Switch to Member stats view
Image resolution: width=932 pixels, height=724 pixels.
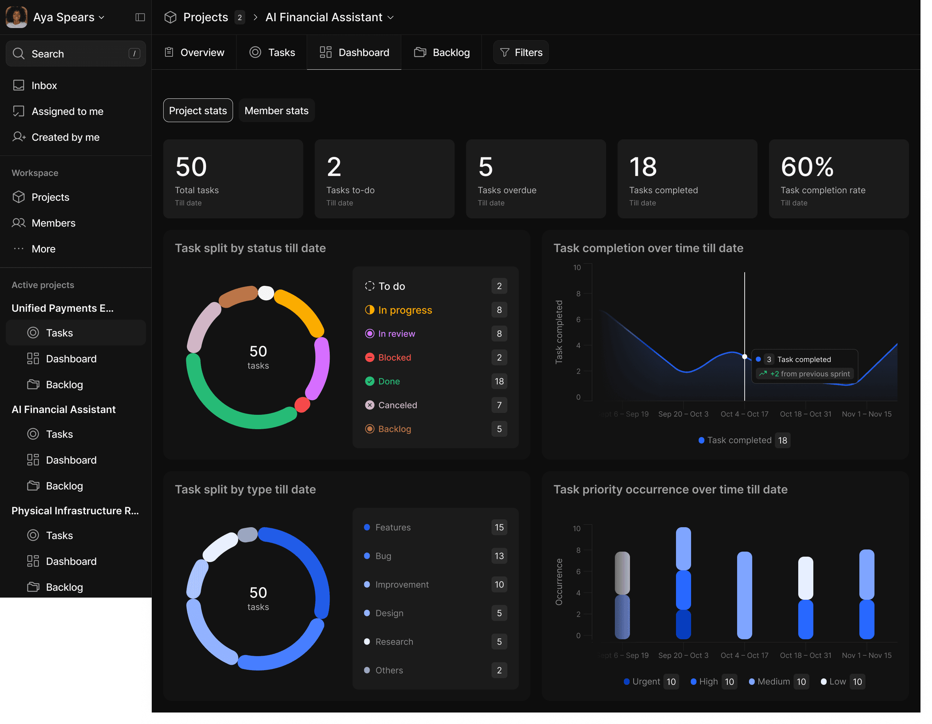[x=276, y=111]
